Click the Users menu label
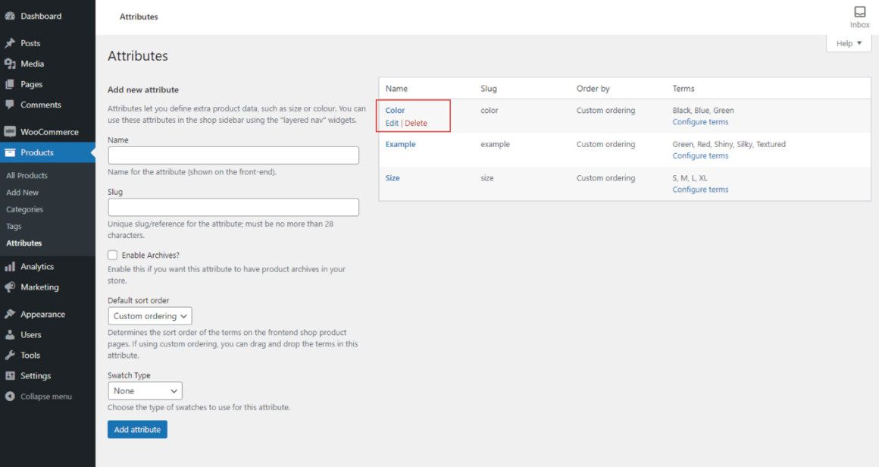The image size is (879, 467). 31,334
